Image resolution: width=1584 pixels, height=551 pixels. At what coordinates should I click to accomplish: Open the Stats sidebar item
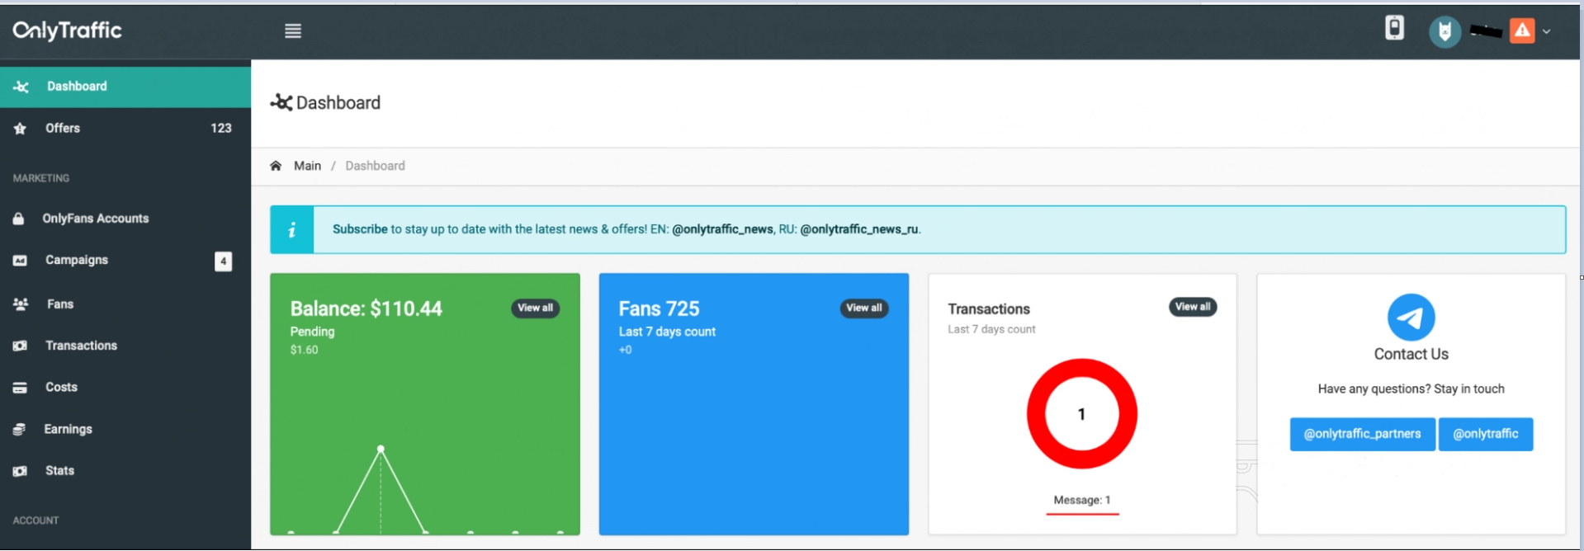click(125, 471)
